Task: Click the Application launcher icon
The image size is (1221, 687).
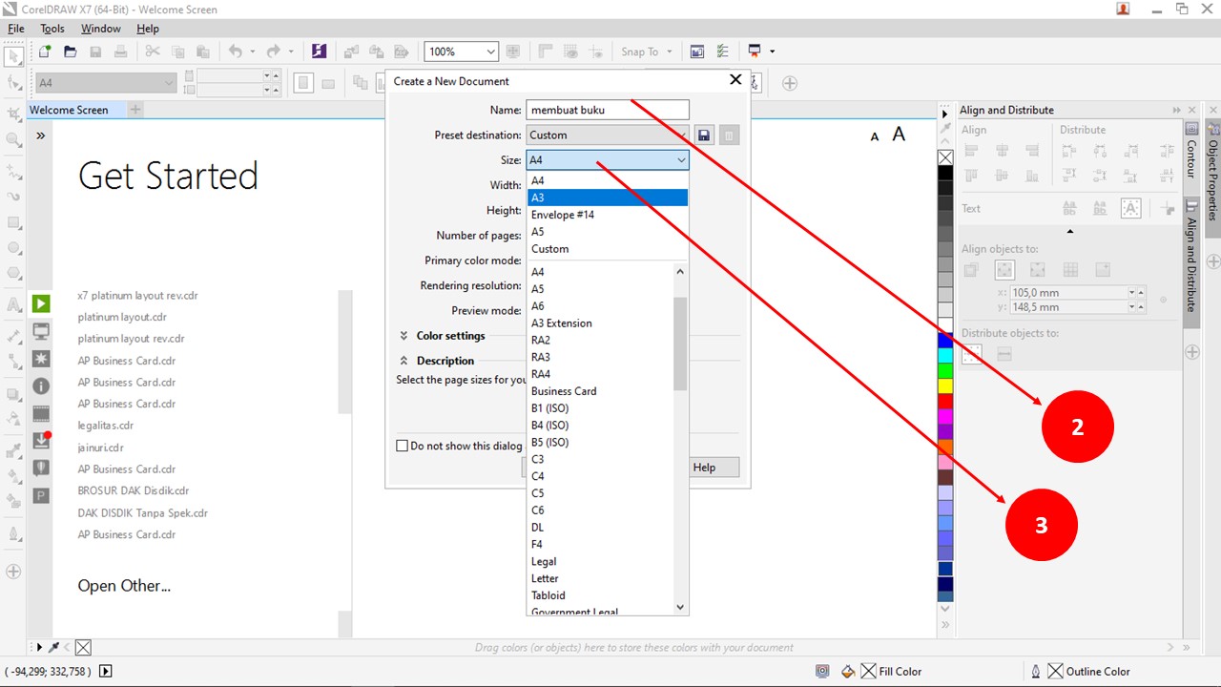Action: [x=755, y=52]
